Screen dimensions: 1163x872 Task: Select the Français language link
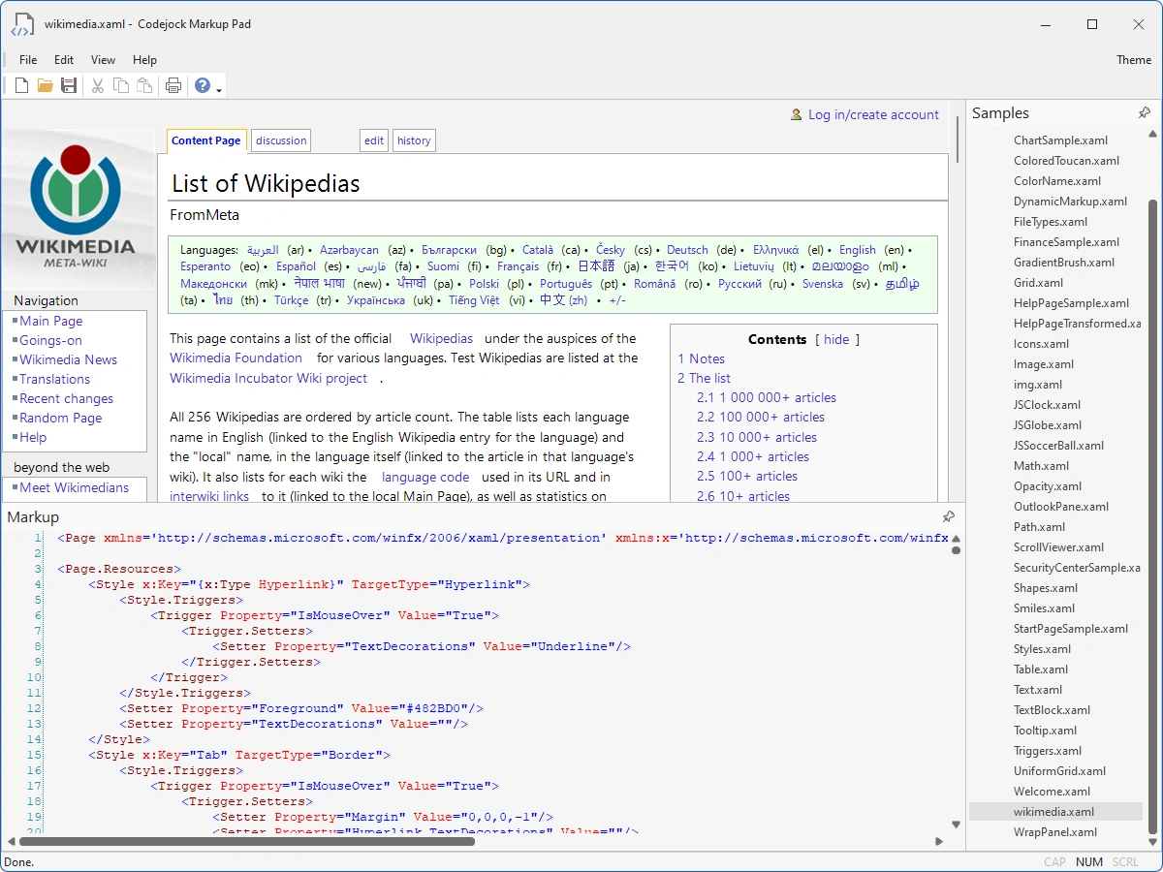click(518, 265)
